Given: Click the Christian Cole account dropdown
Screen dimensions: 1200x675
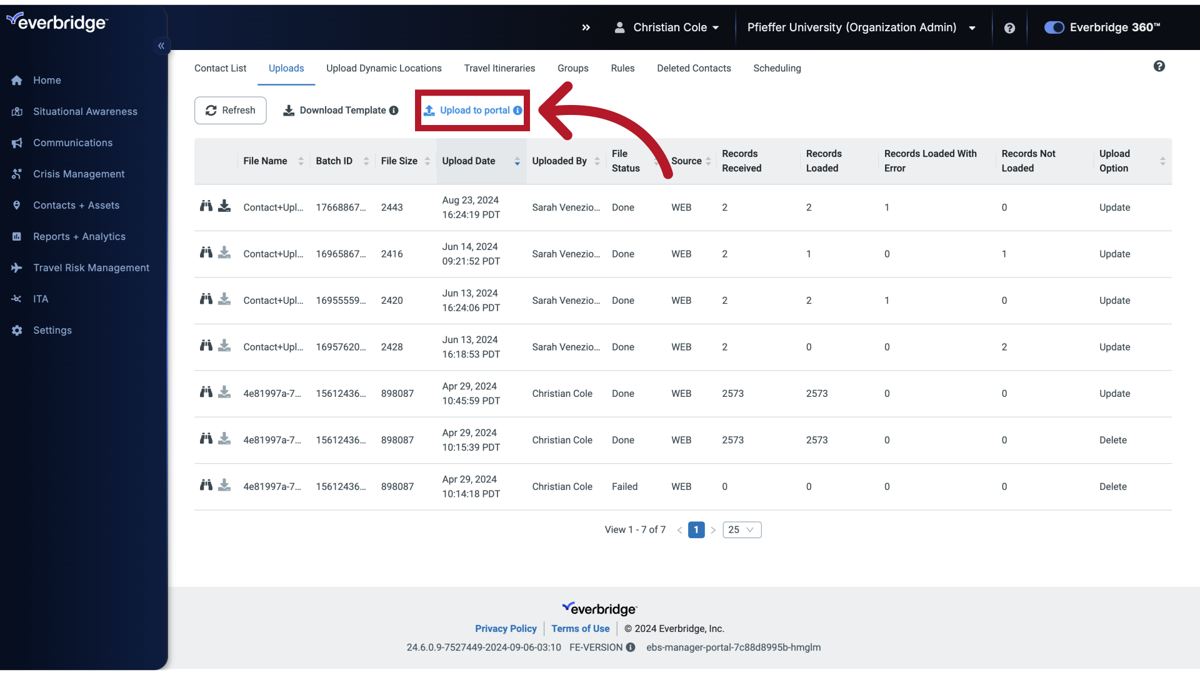Looking at the screenshot, I should point(666,27).
